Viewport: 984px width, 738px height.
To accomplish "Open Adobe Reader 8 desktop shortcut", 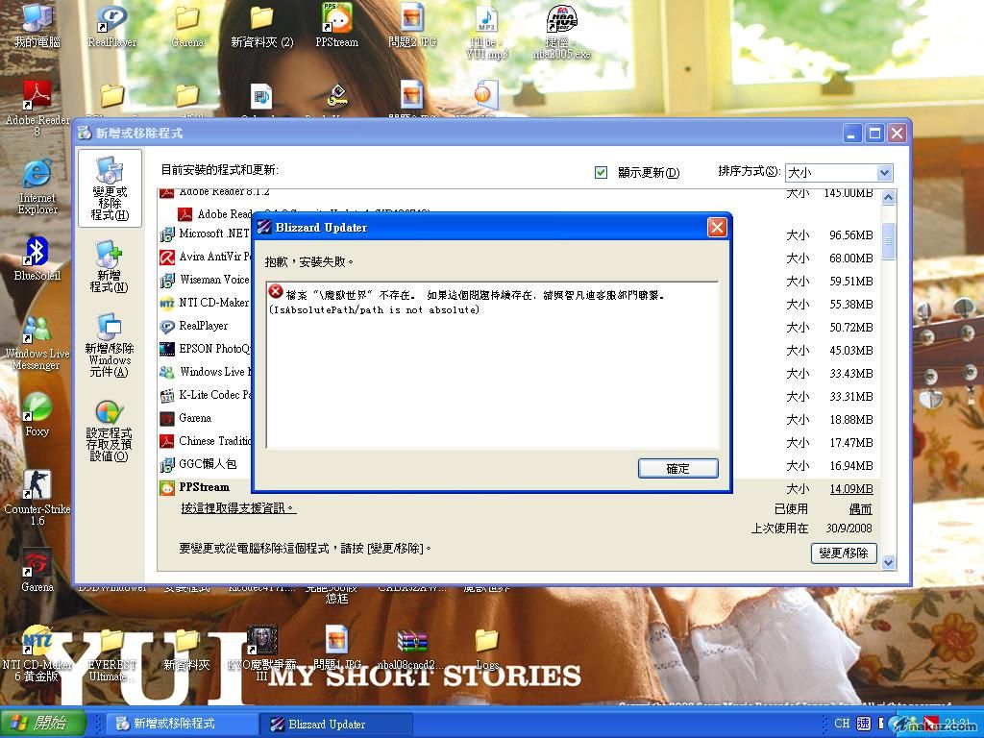I will [37, 108].
